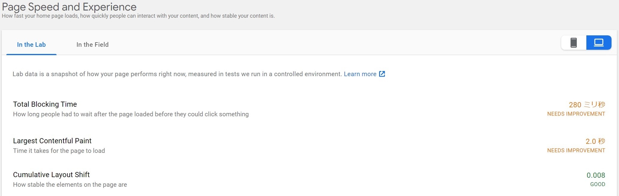Select the In the Lab tab
Image resolution: width=619 pixels, height=196 pixels.
tap(31, 45)
